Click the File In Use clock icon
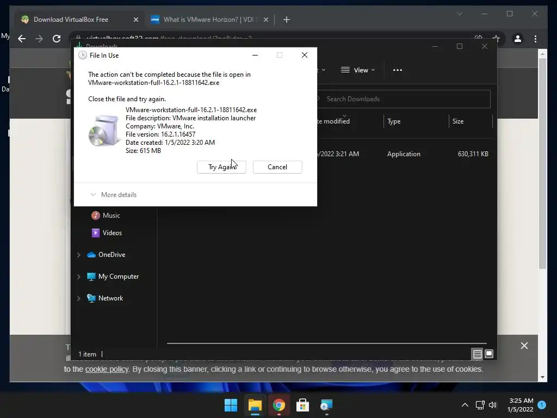557x418 pixels. tap(83, 55)
